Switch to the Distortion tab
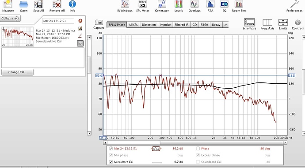 [149, 25]
